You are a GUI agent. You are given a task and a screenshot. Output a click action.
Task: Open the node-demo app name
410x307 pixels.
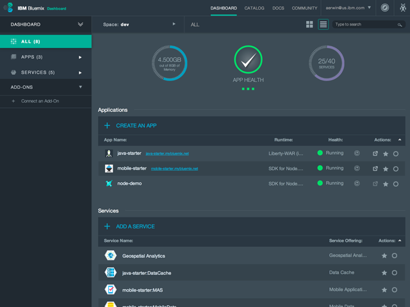click(129, 184)
